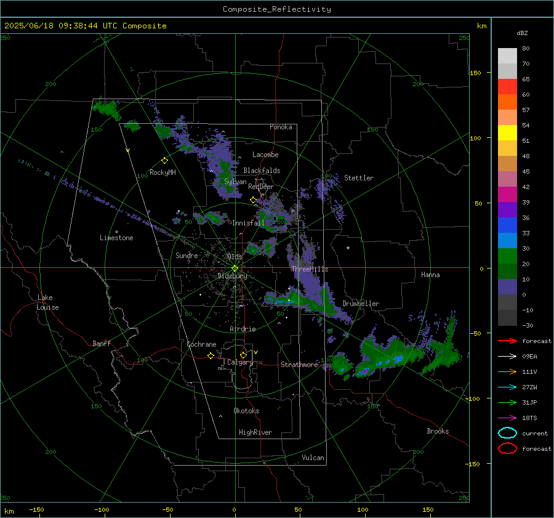Click the dBZ heading on the color scale
The width and height of the screenshot is (554, 518).
coord(522,33)
